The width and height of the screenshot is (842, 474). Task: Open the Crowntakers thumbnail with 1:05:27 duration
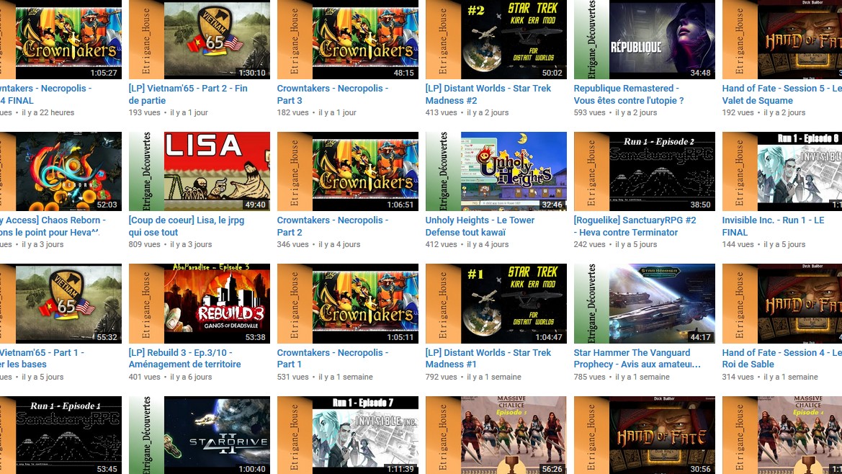pyautogui.click(x=61, y=40)
